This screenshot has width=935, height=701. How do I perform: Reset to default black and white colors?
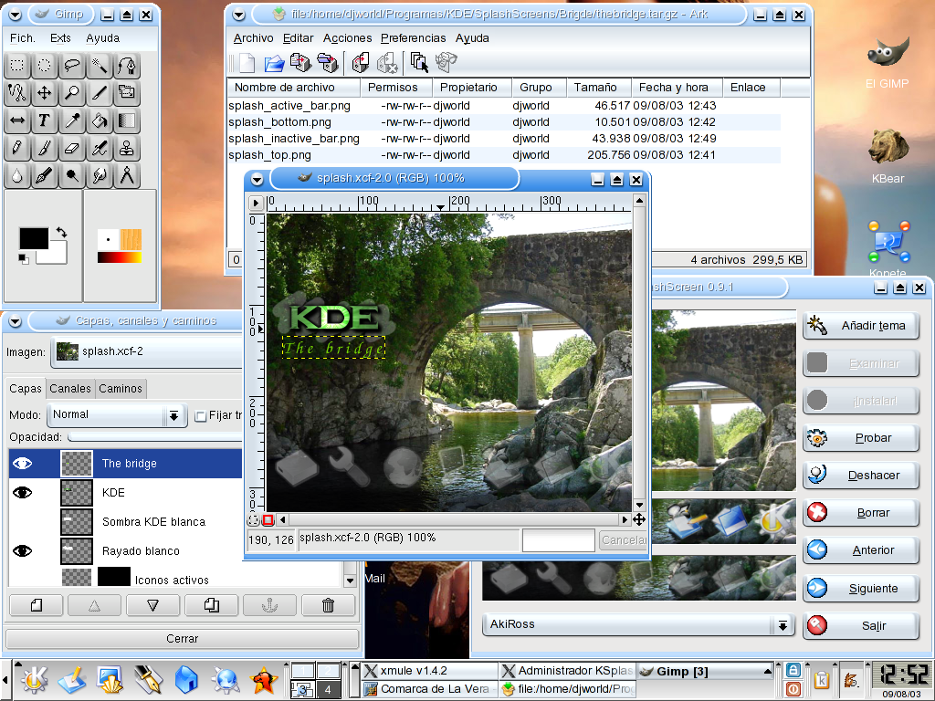tap(23, 258)
